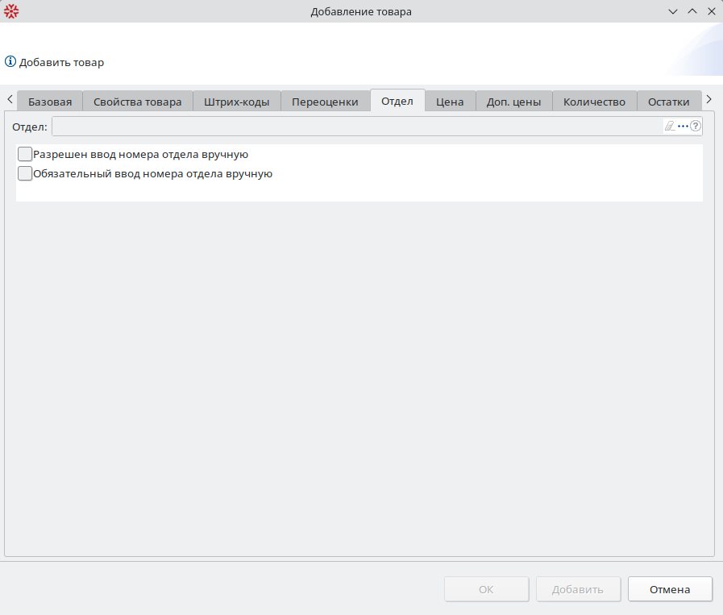Click the info icon beside Добавить товар

10,62
